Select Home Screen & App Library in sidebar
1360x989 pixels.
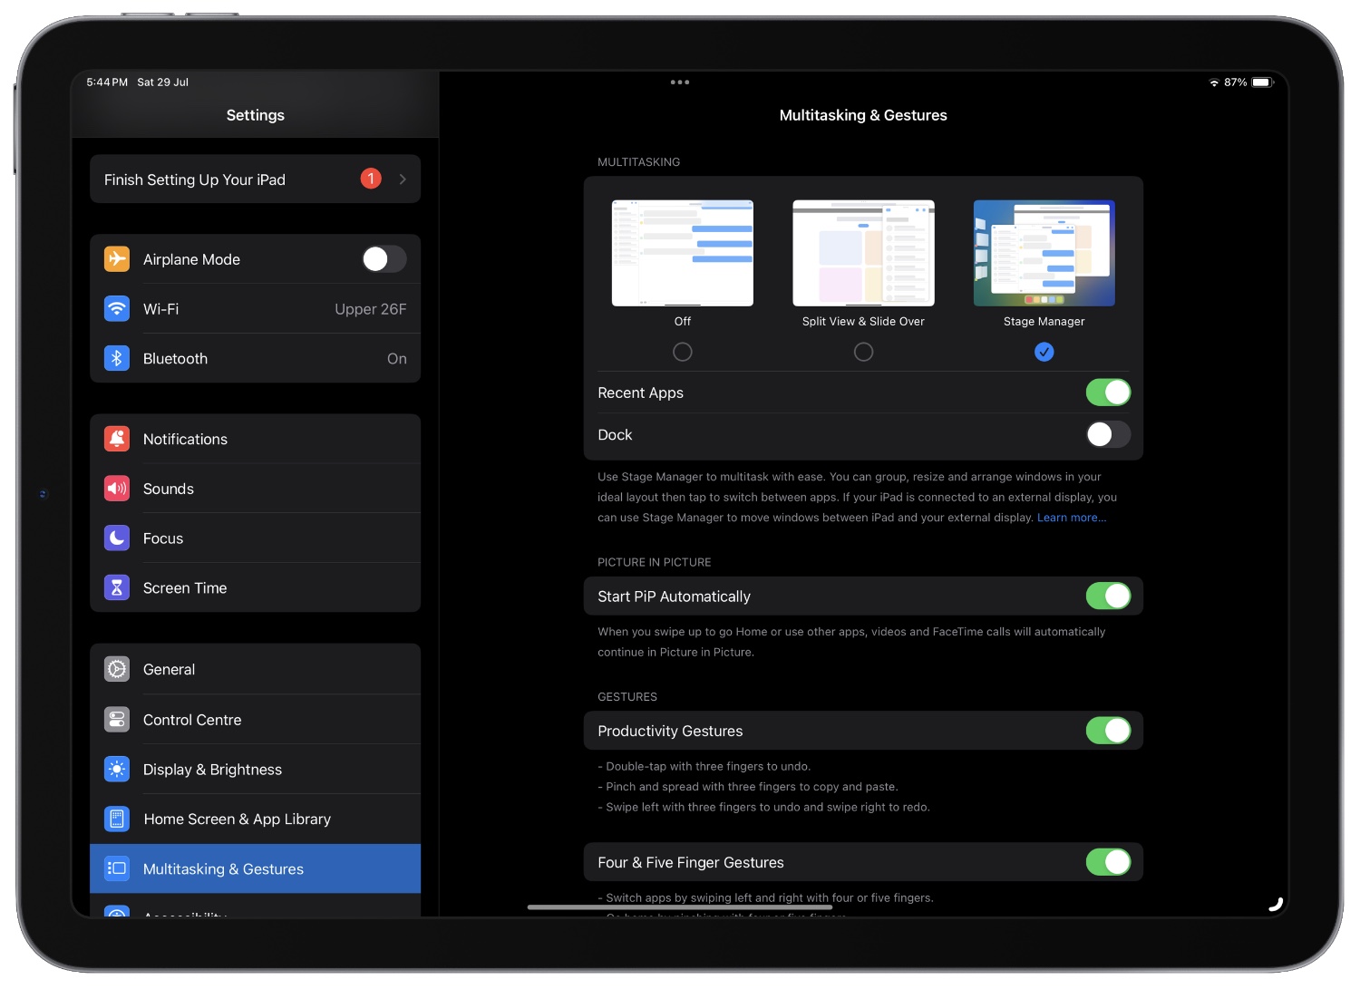click(x=237, y=819)
